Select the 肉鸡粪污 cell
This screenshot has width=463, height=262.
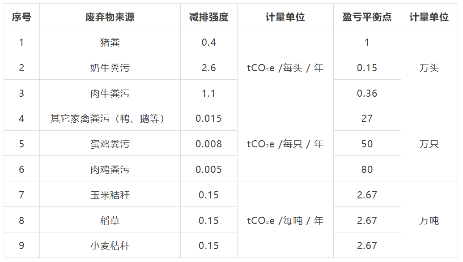pyautogui.click(x=110, y=169)
